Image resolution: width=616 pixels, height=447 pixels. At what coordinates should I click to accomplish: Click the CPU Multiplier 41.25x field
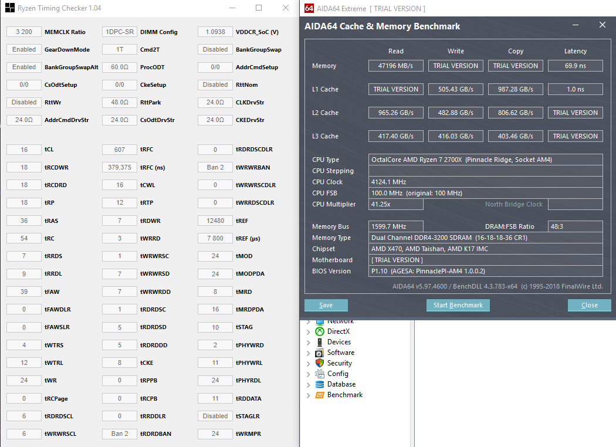click(x=395, y=204)
